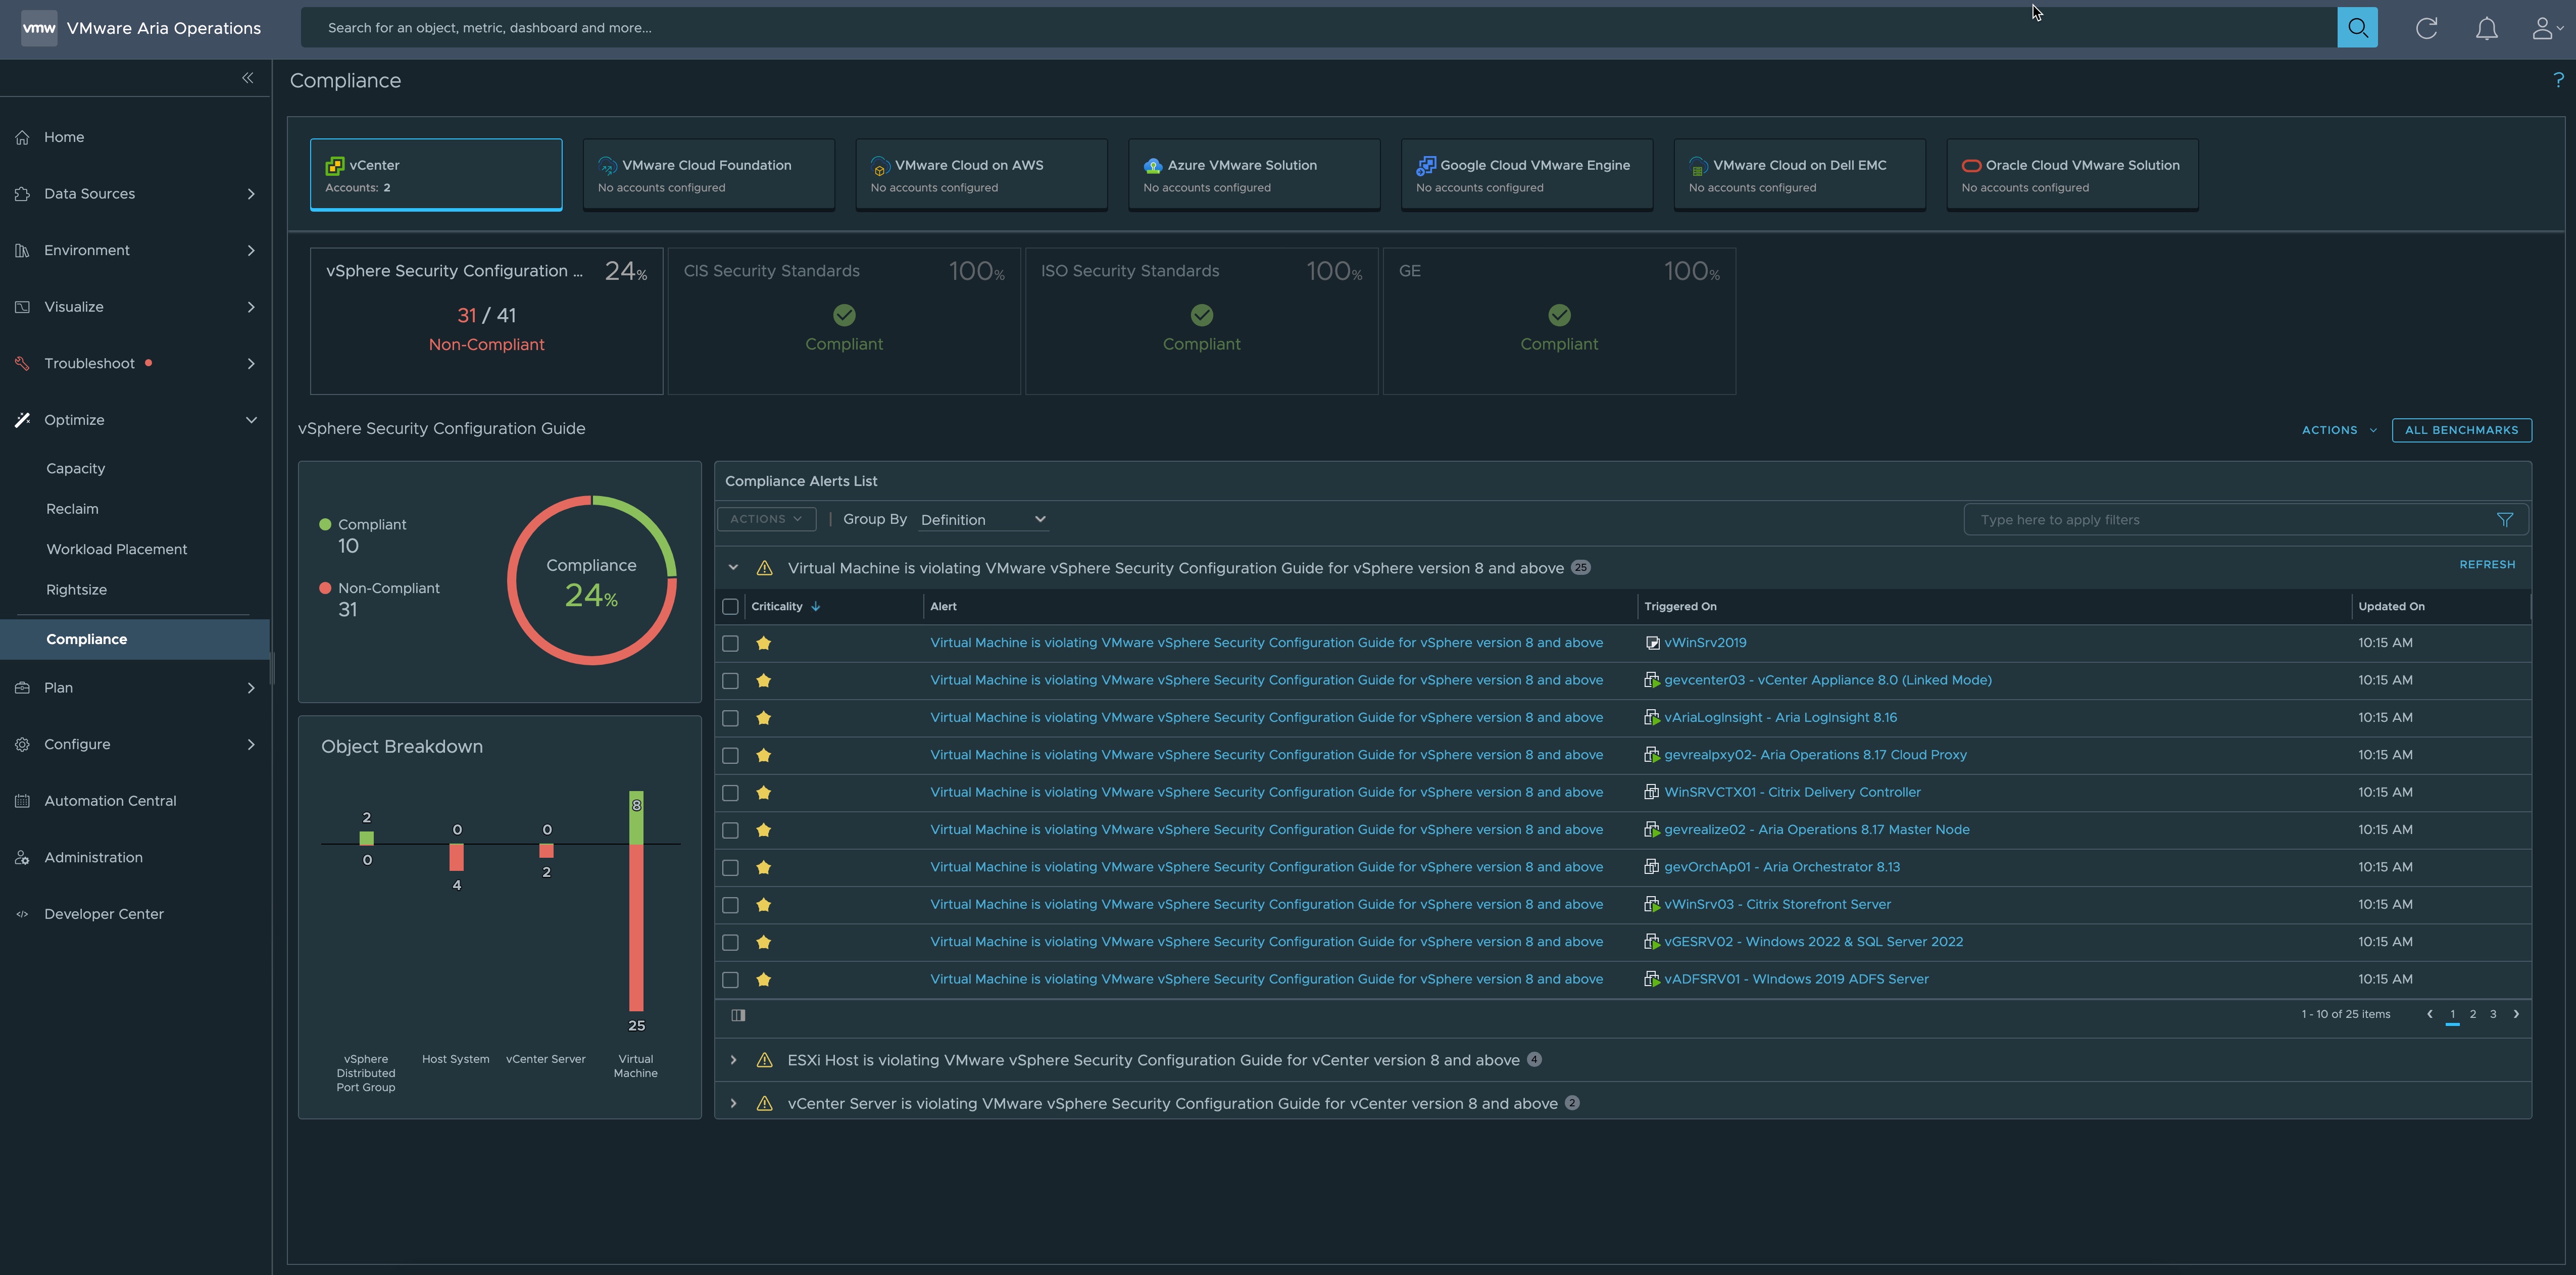
Task: Click the Automation Central sidebar icon
Action: click(x=22, y=801)
